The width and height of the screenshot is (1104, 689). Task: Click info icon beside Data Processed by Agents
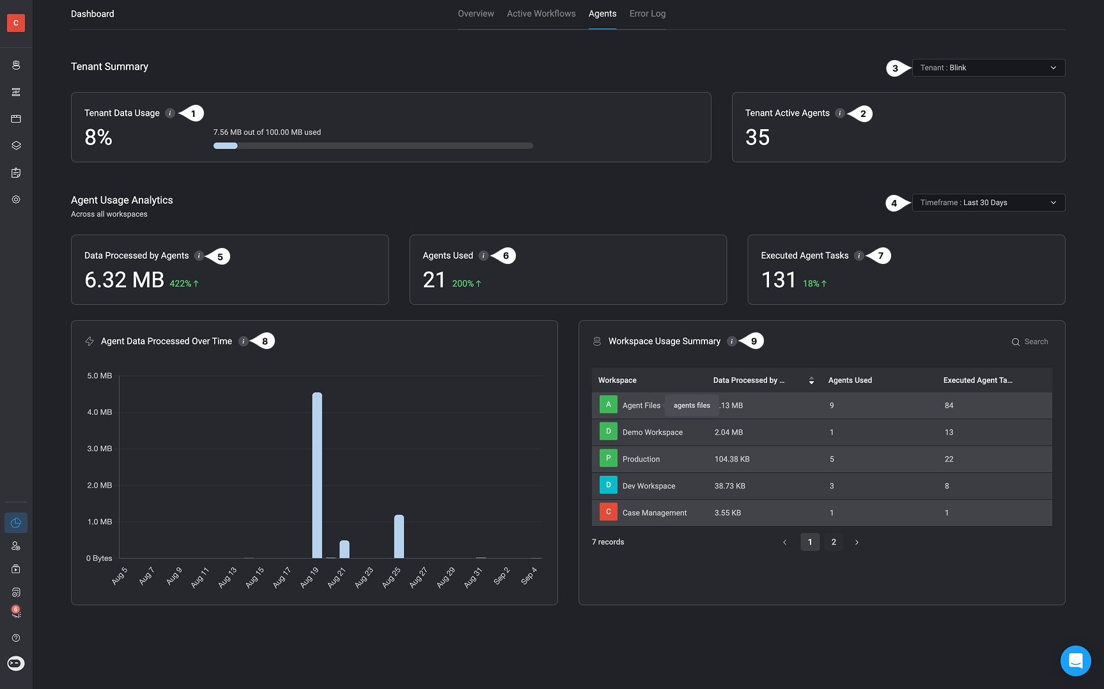click(199, 256)
